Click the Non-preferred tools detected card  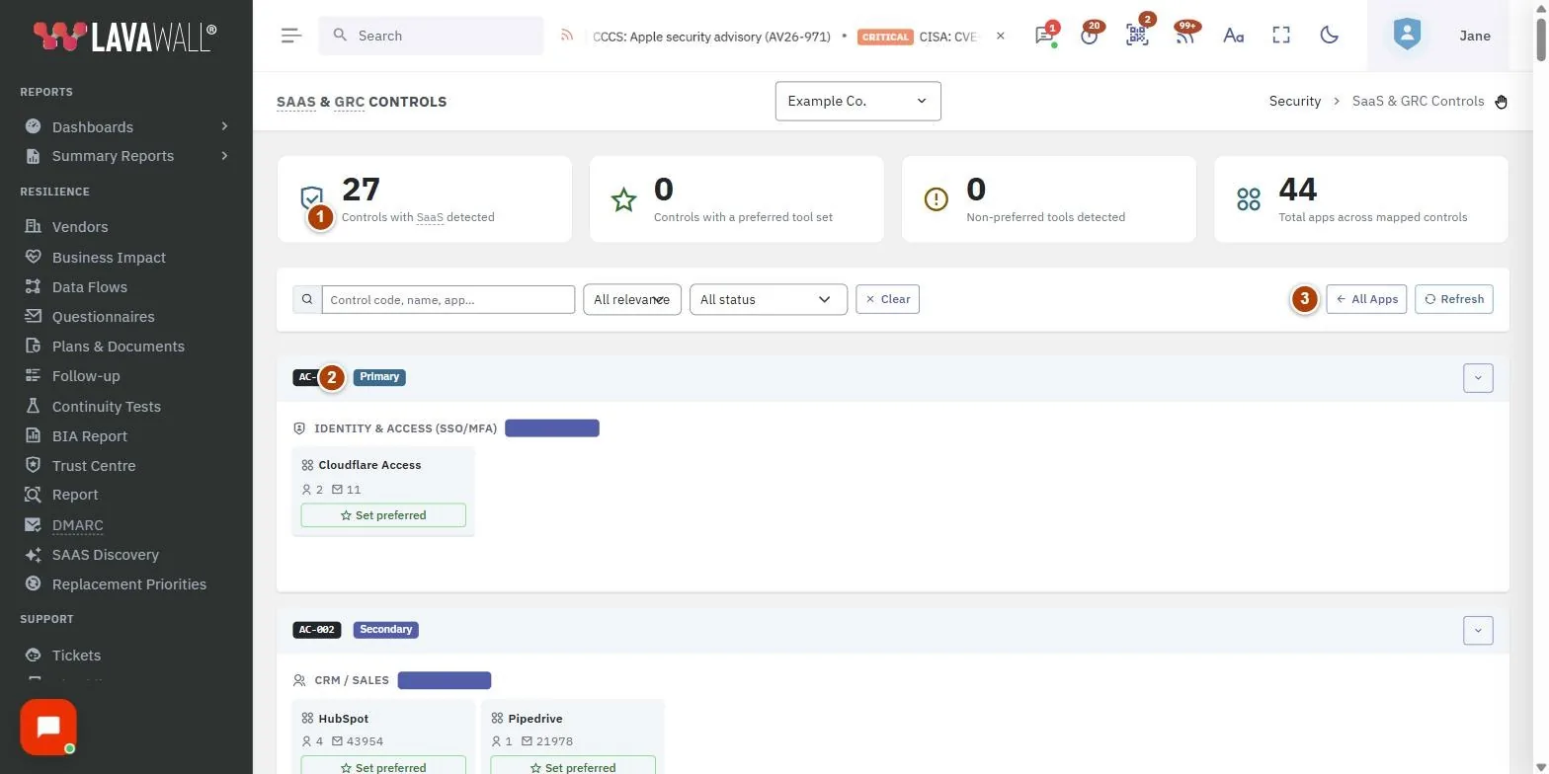[x=1048, y=198]
